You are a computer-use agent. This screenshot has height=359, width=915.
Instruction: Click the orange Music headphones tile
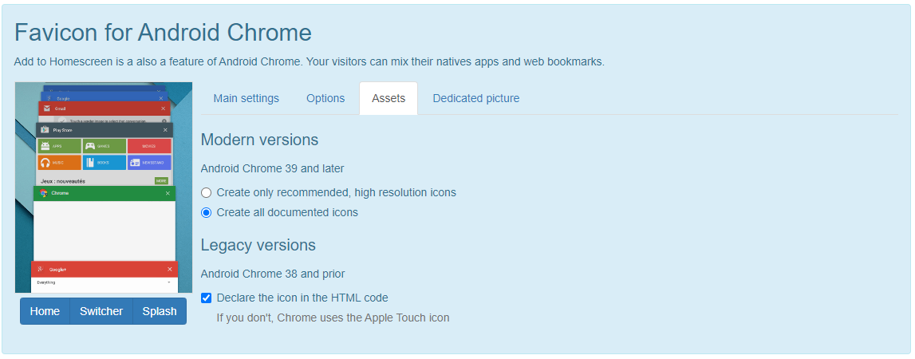[59, 162]
